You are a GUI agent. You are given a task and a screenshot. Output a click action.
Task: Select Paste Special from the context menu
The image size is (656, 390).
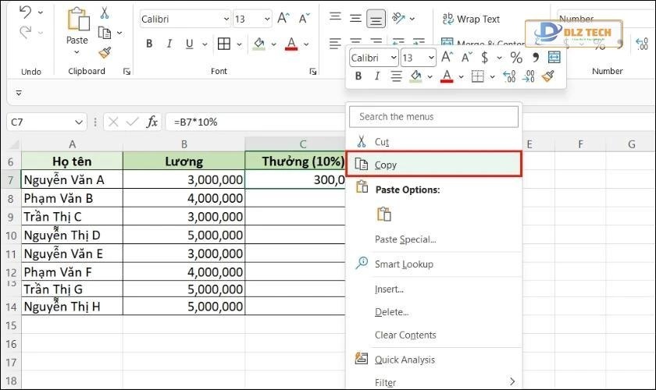(x=405, y=239)
